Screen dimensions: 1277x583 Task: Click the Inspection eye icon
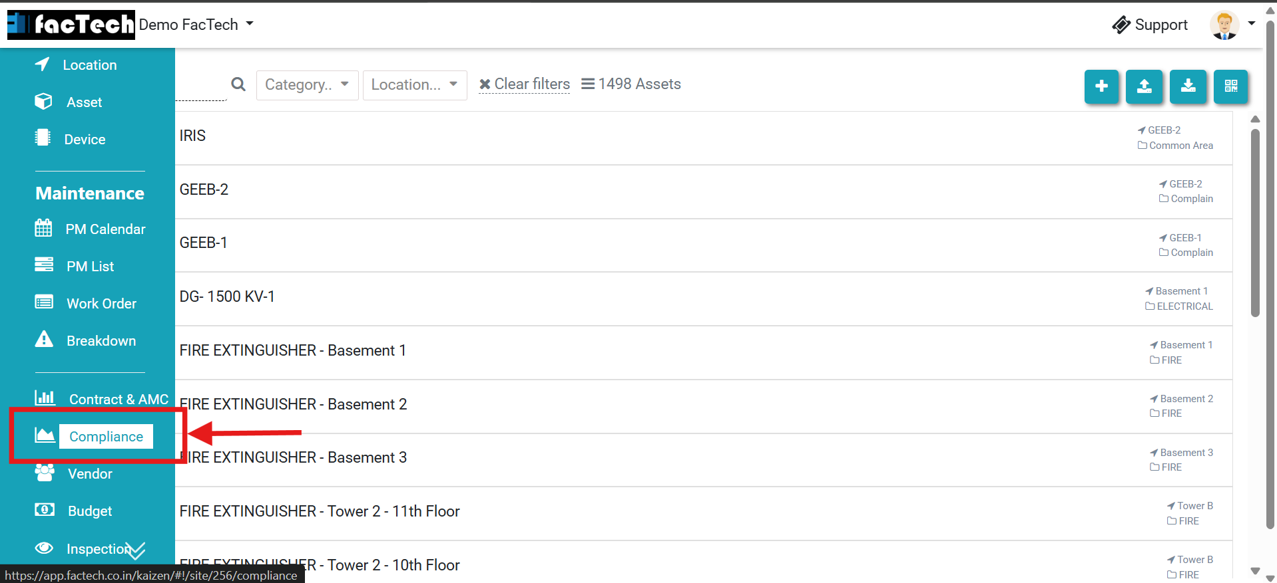point(44,548)
